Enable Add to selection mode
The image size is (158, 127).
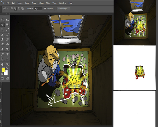[15, 9]
